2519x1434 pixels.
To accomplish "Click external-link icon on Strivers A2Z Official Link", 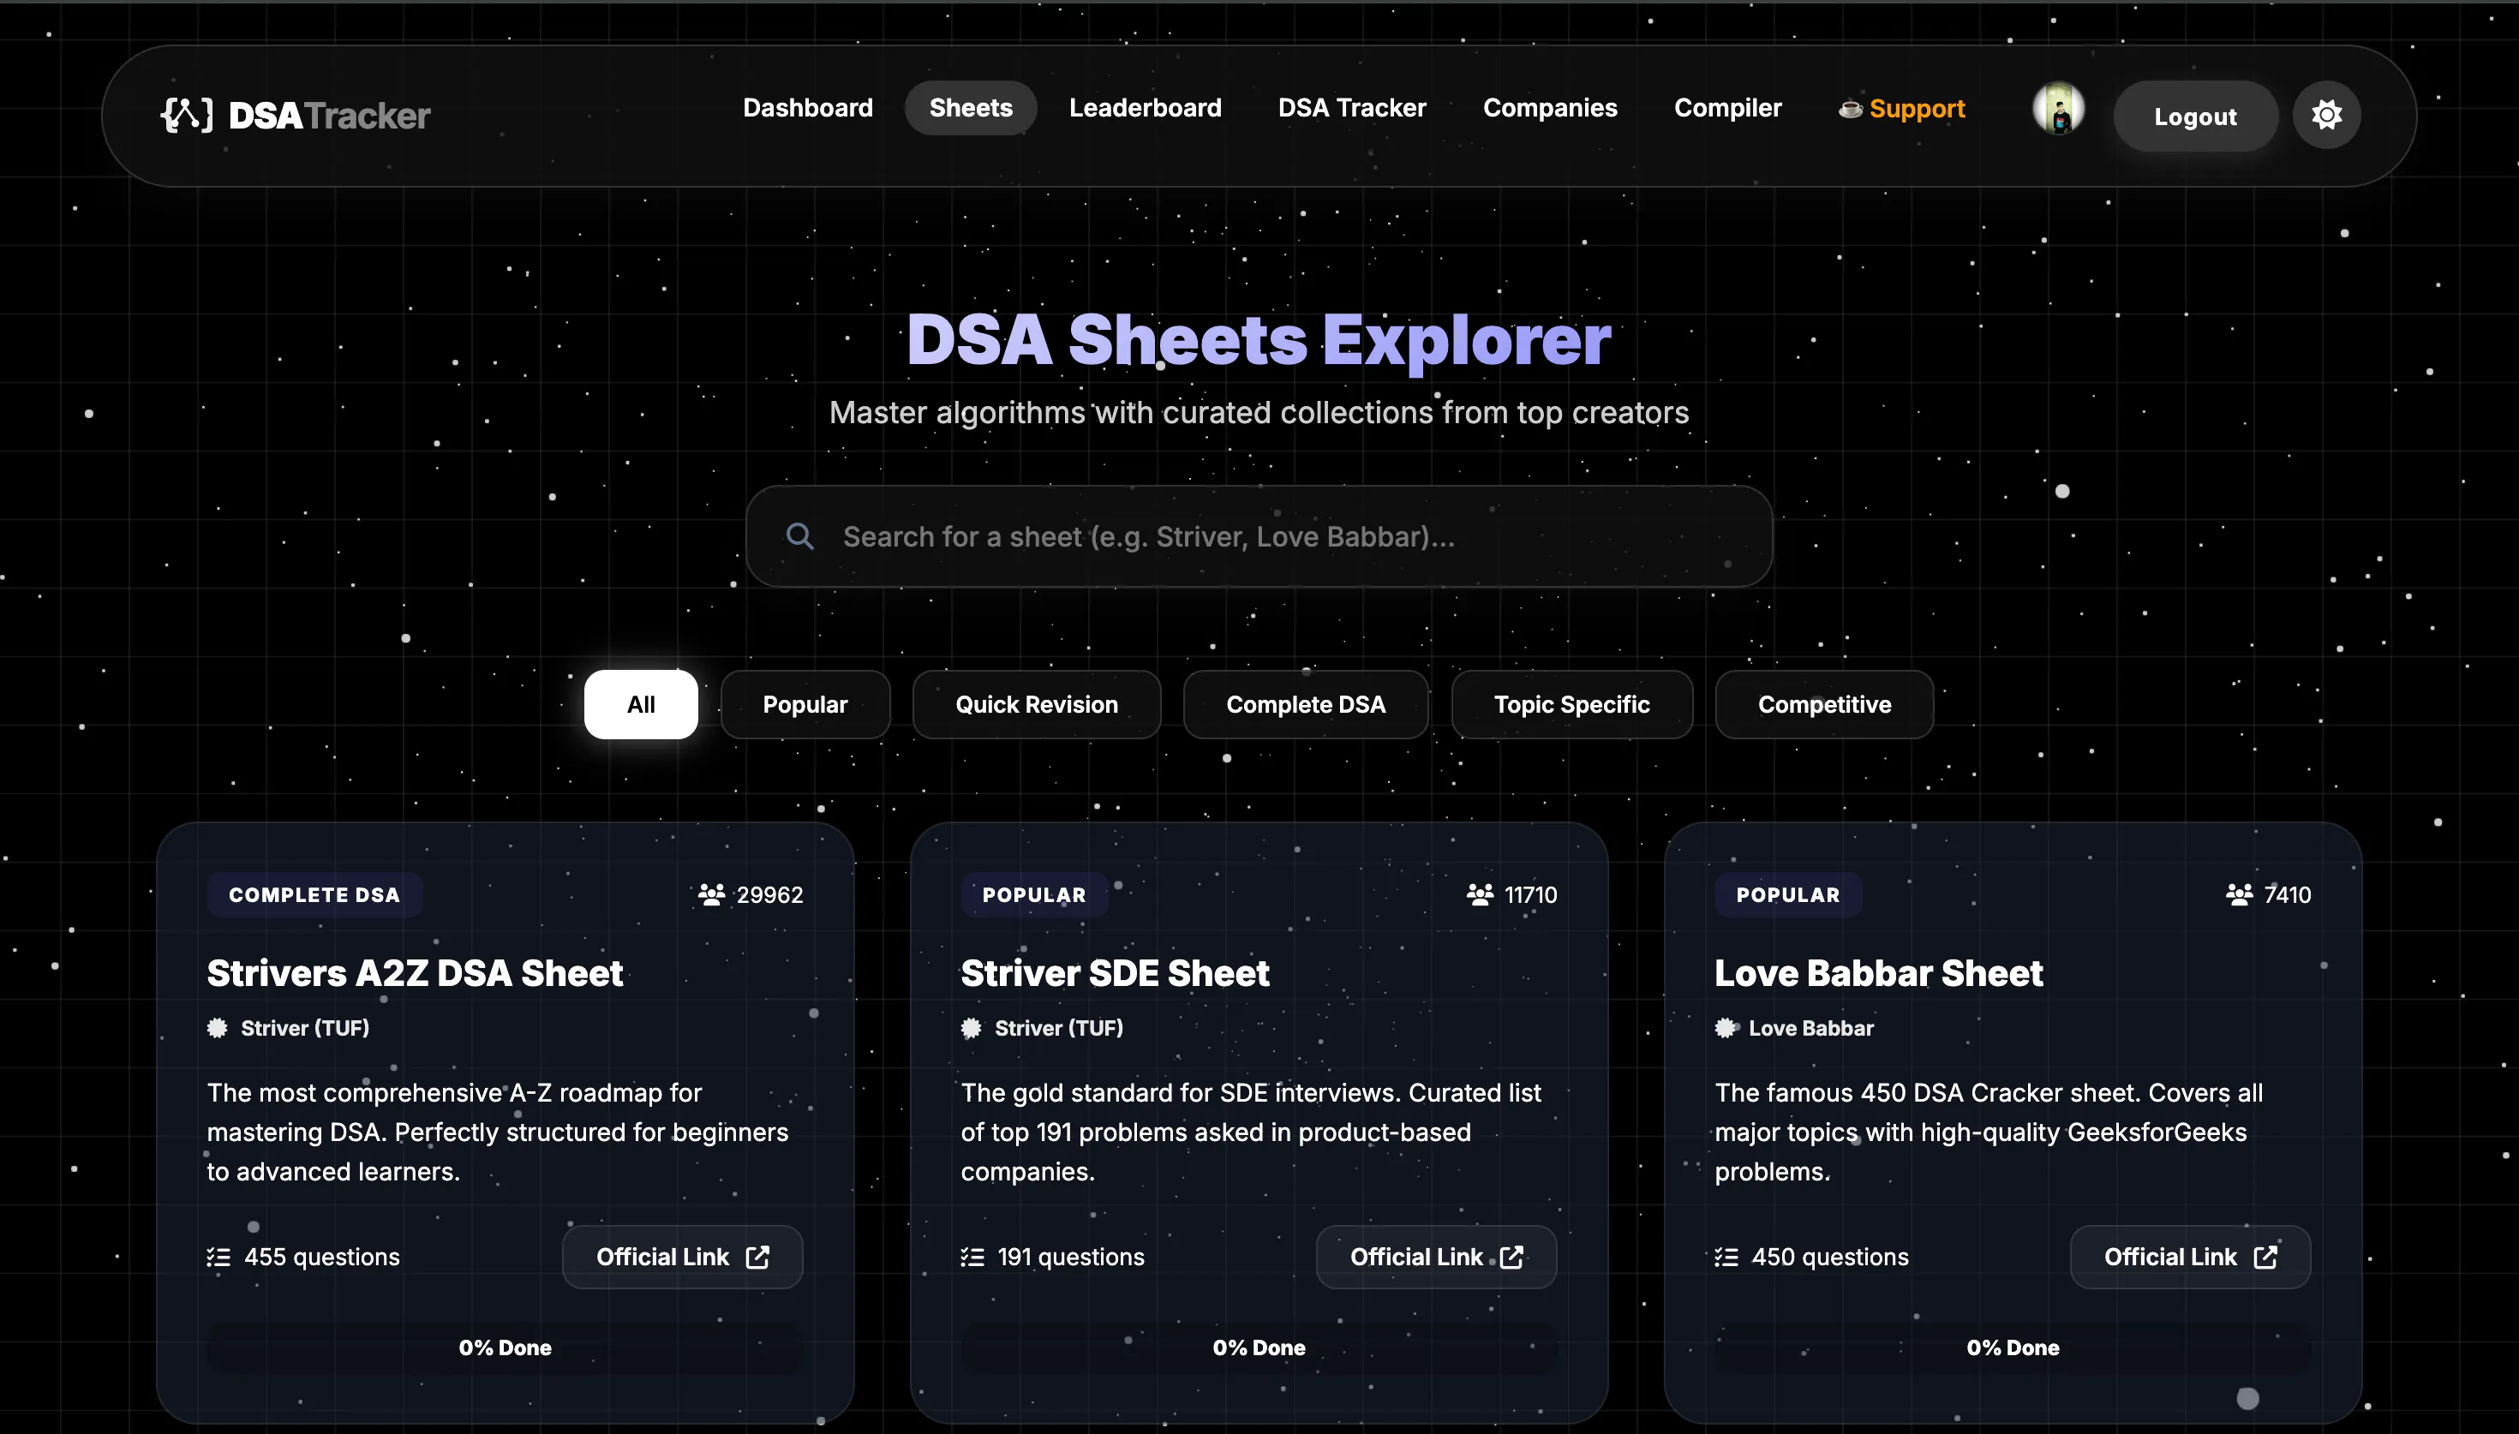I will coord(757,1258).
